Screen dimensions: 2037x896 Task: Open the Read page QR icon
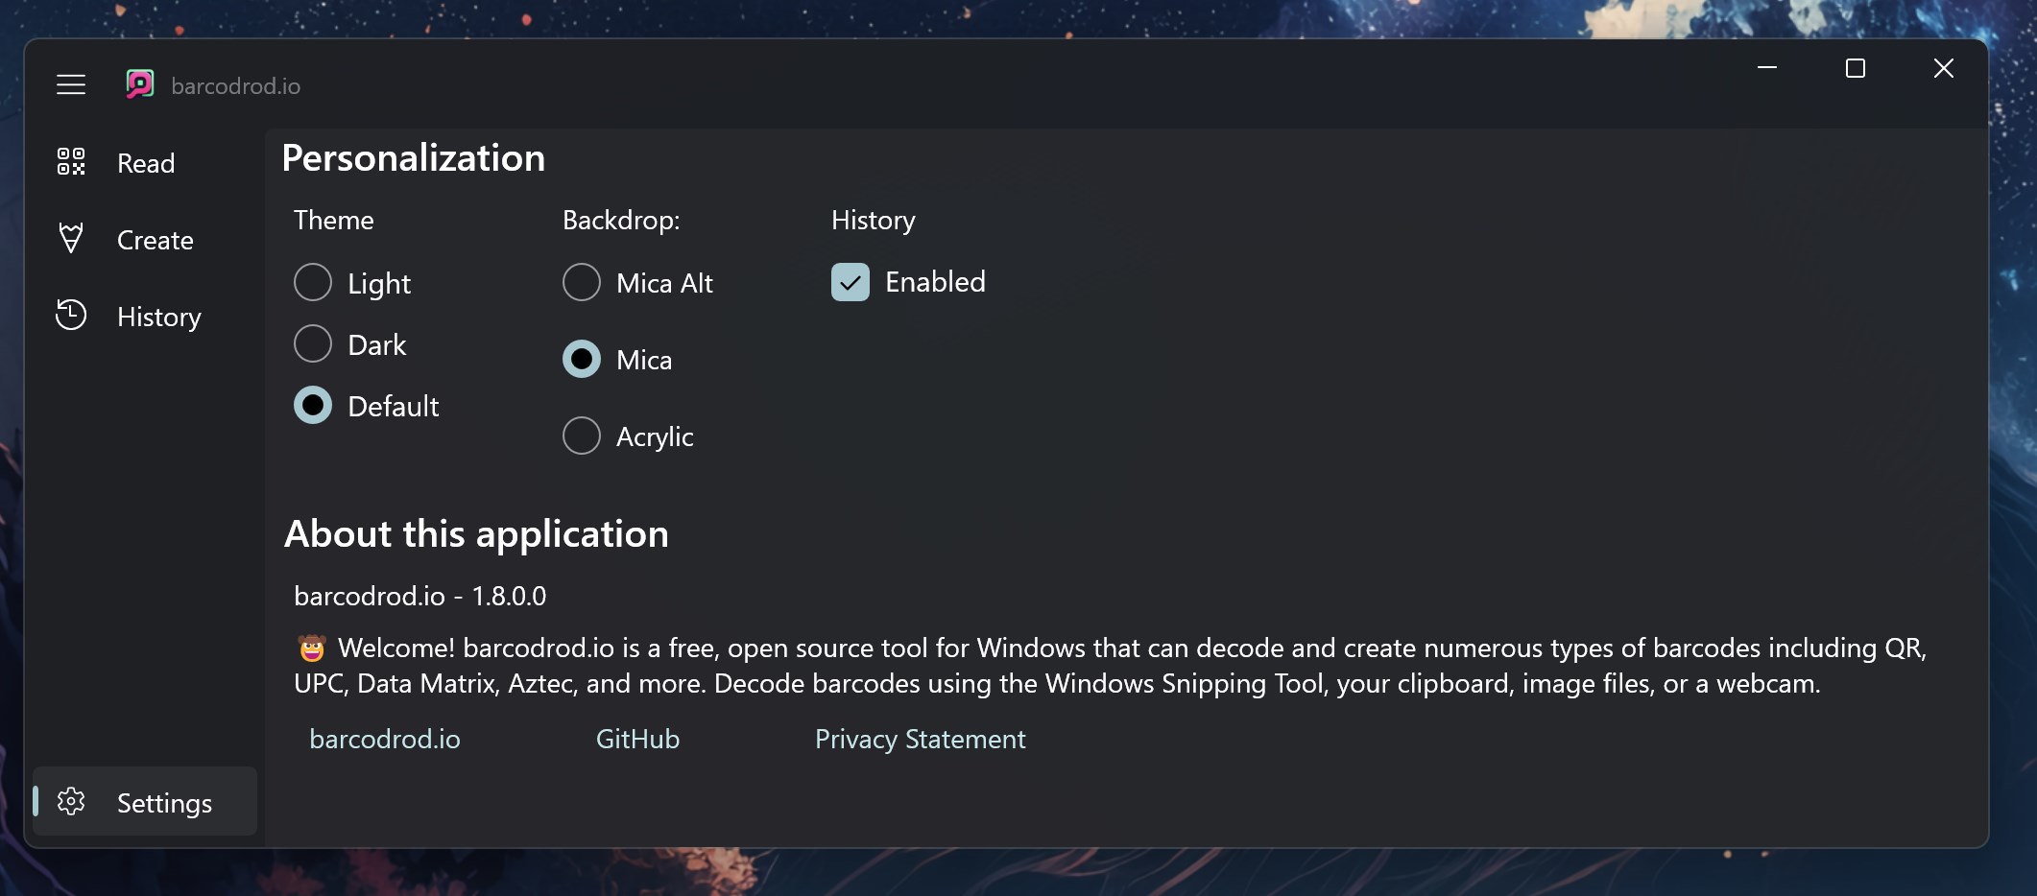click(x=71, y=162)
